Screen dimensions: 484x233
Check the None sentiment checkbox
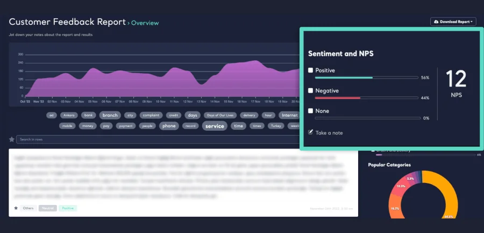(x=310, y=111)
